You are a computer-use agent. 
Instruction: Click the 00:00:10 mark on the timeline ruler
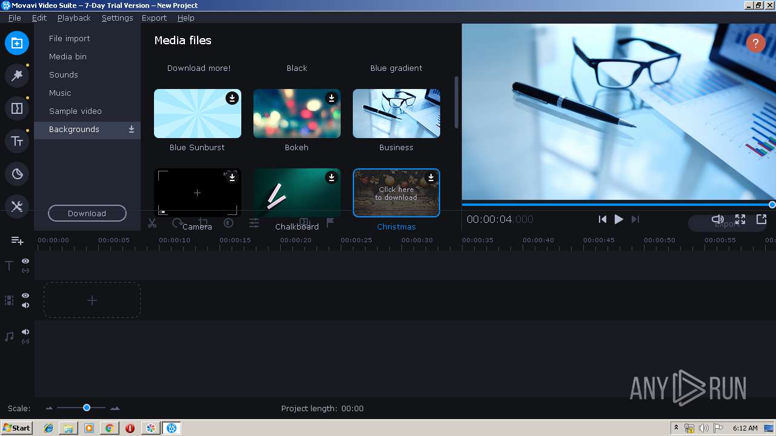point(175,240)
